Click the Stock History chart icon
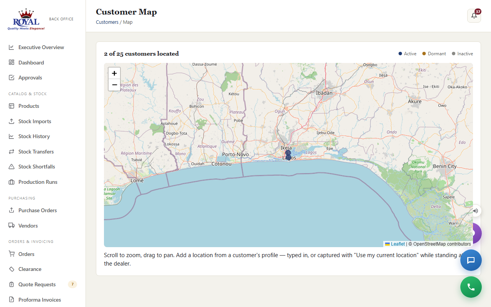The image size is (491, 307). tap(12, 136)
